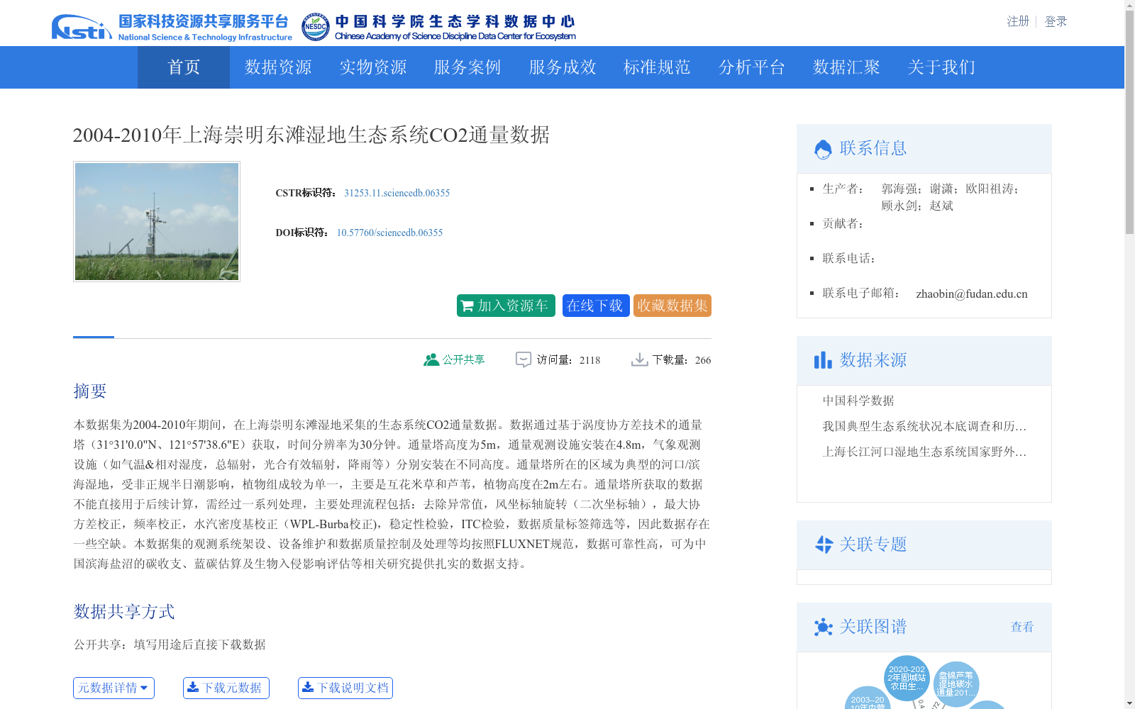
Task: Open the 首页 nav tab
Action: [184, 67]
